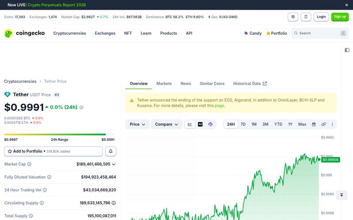Screen dimensions: 353x220
Task: Click the info icon beside 24h change
Action: [x=82, y=107]
